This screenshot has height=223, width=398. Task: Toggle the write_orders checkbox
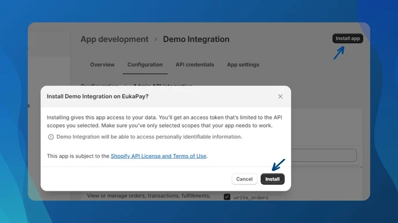tap(227, 196)
